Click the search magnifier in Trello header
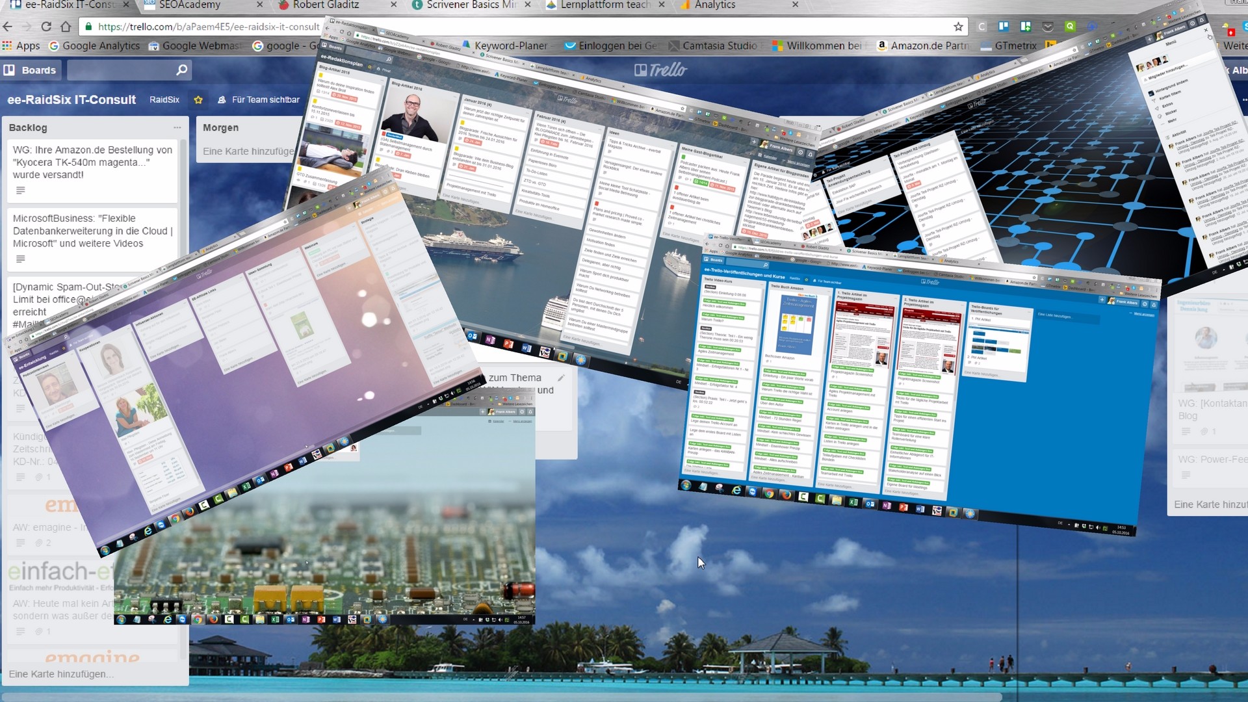 (182, 70)
